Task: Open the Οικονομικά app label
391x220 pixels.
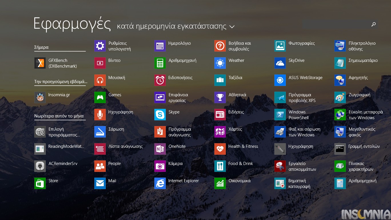Action: [x=240, y=181]
